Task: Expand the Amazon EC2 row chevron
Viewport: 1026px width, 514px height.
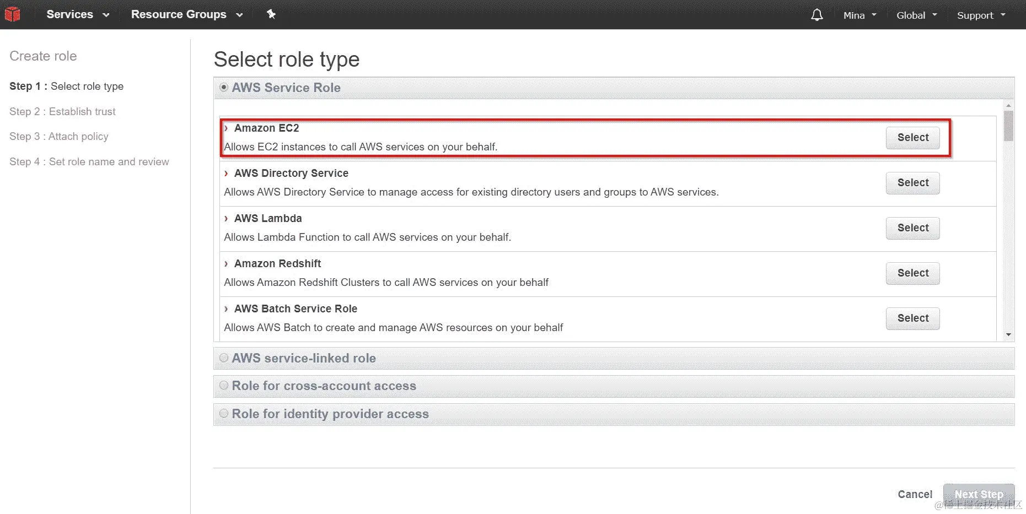Action: (226, 128)
